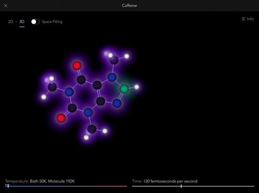The height and width of the screenshot is (193, 259).
Task: Click the Space Filling label
Action: [52, 22]
